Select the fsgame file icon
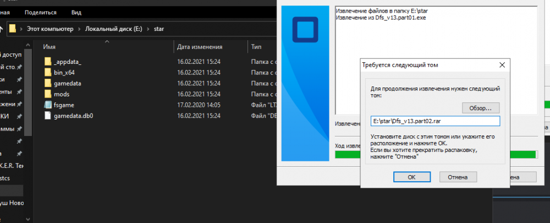Viewport: 550px width, 223px height. pos(48,105)
